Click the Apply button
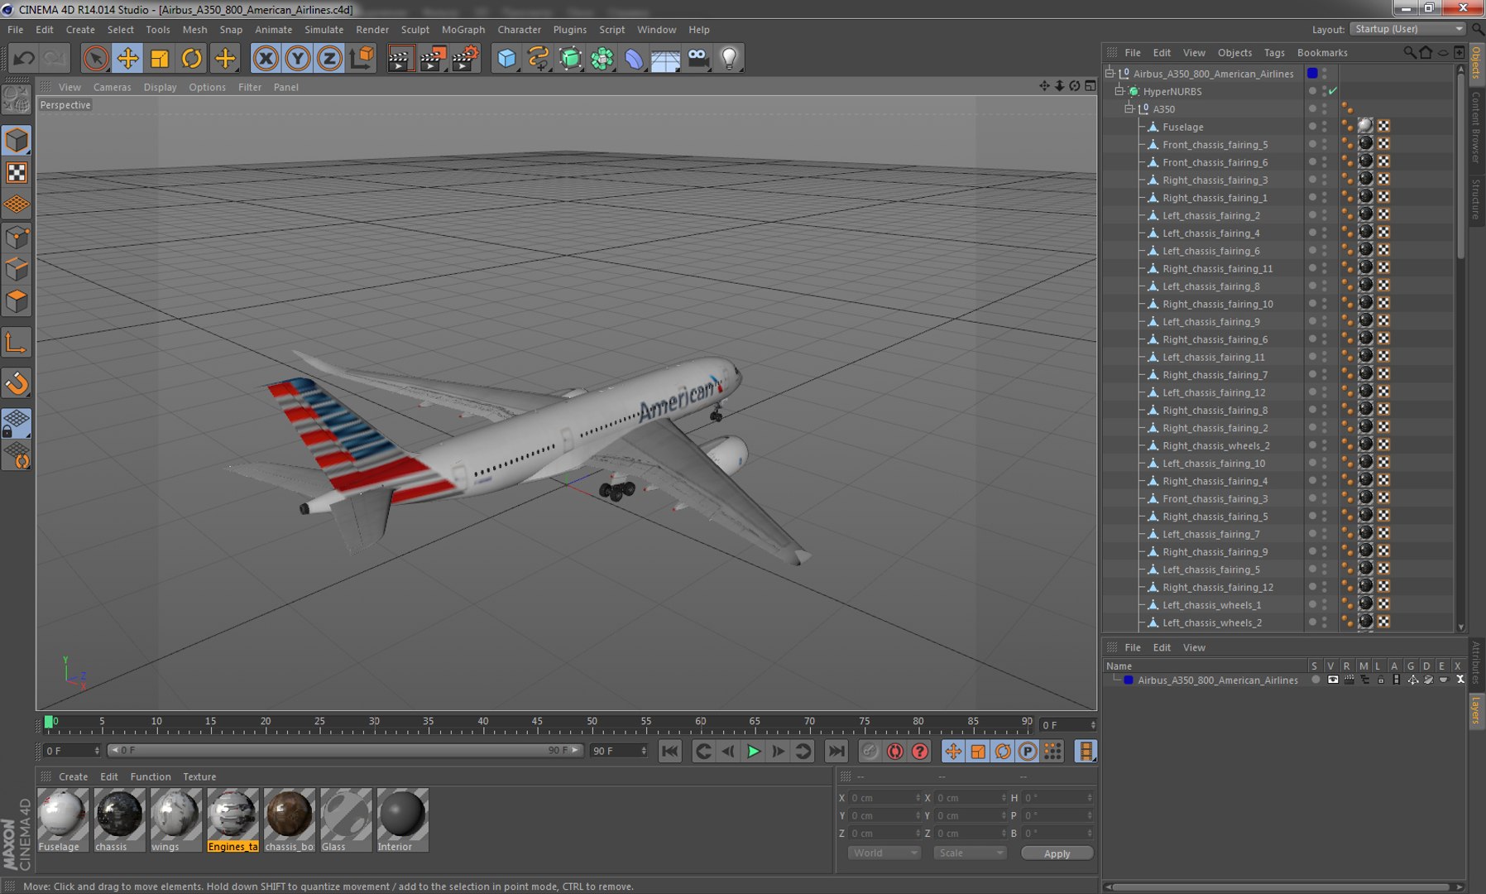This screenshot has width=1486, height=894. [x=1057, y=853]
